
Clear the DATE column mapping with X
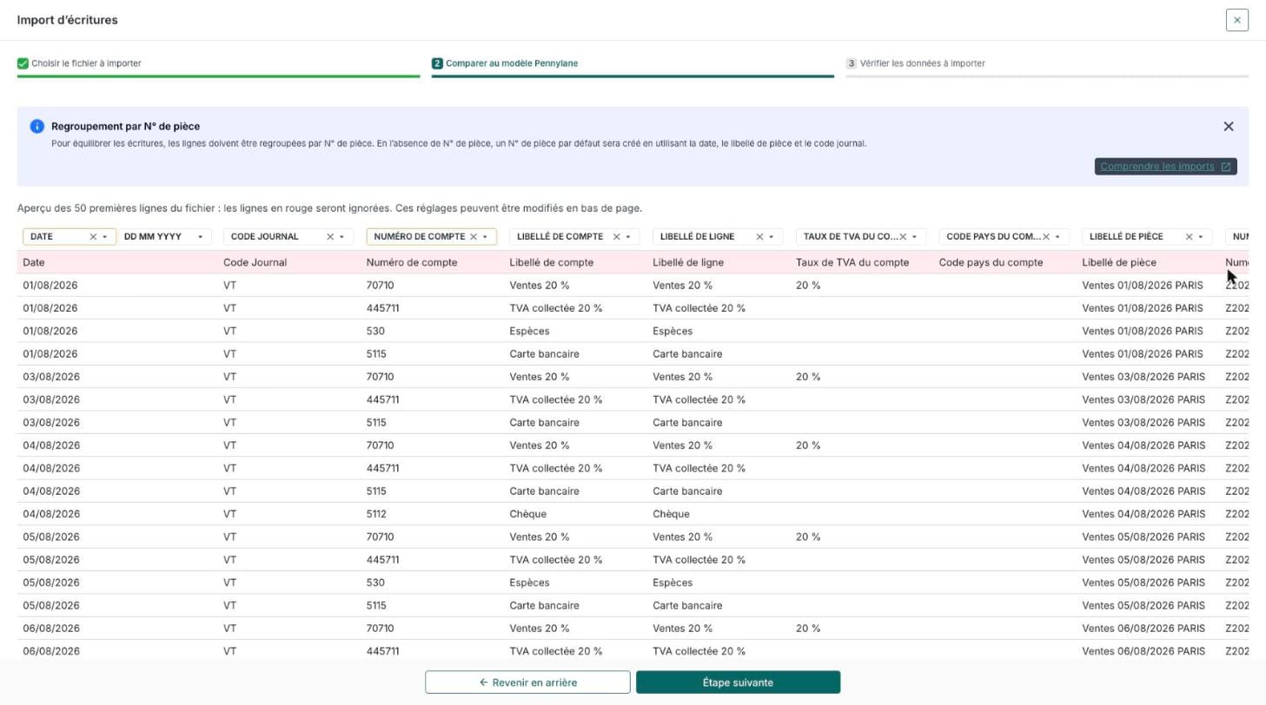(93, 237)
